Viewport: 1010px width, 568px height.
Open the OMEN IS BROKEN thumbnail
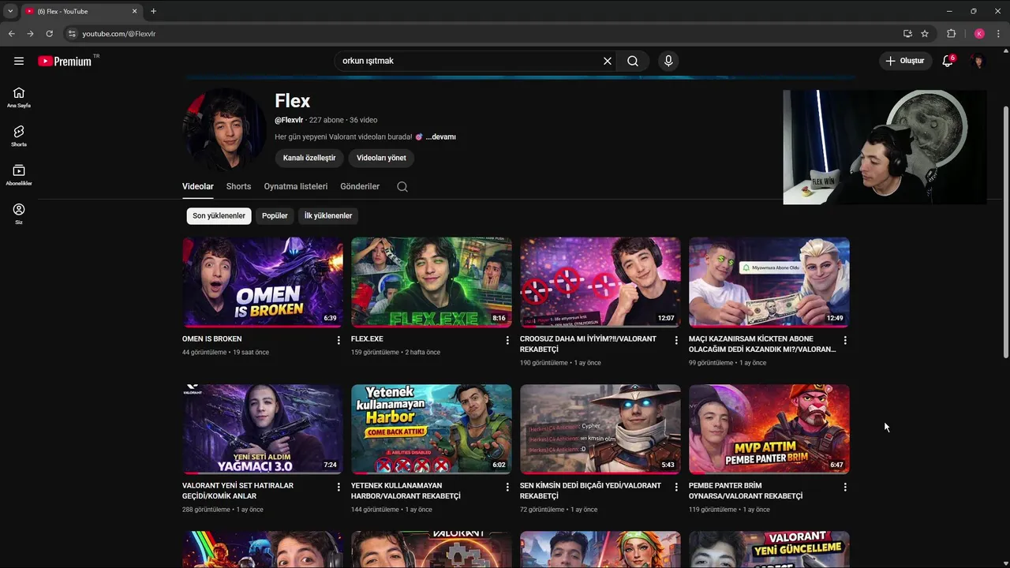point(263,282)
